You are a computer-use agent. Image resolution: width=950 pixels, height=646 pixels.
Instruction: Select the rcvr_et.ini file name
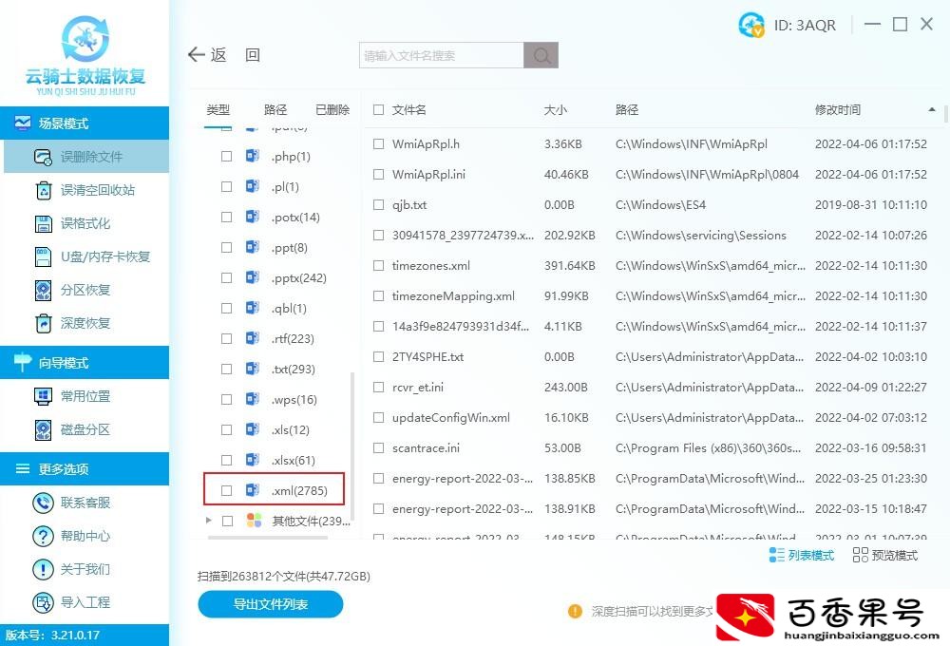(x=417, y=388)
